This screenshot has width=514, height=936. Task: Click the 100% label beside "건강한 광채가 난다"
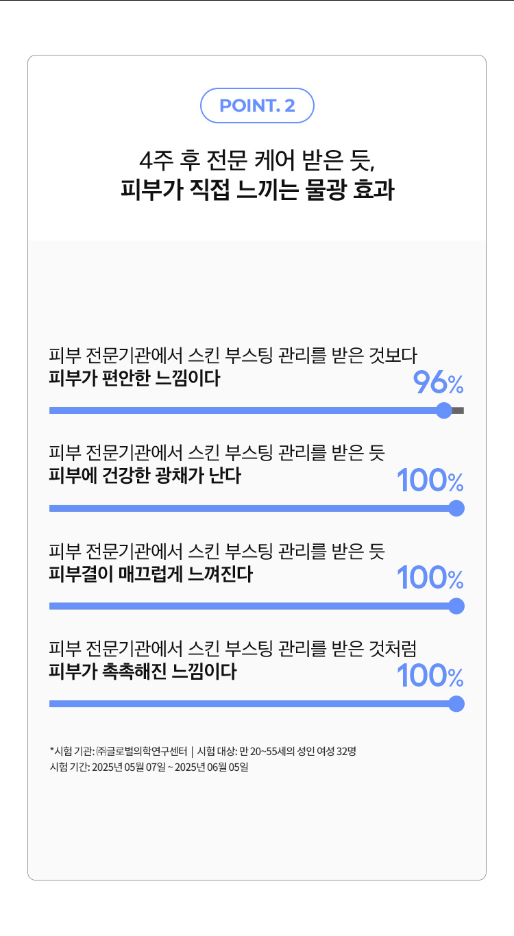[430, 482]
